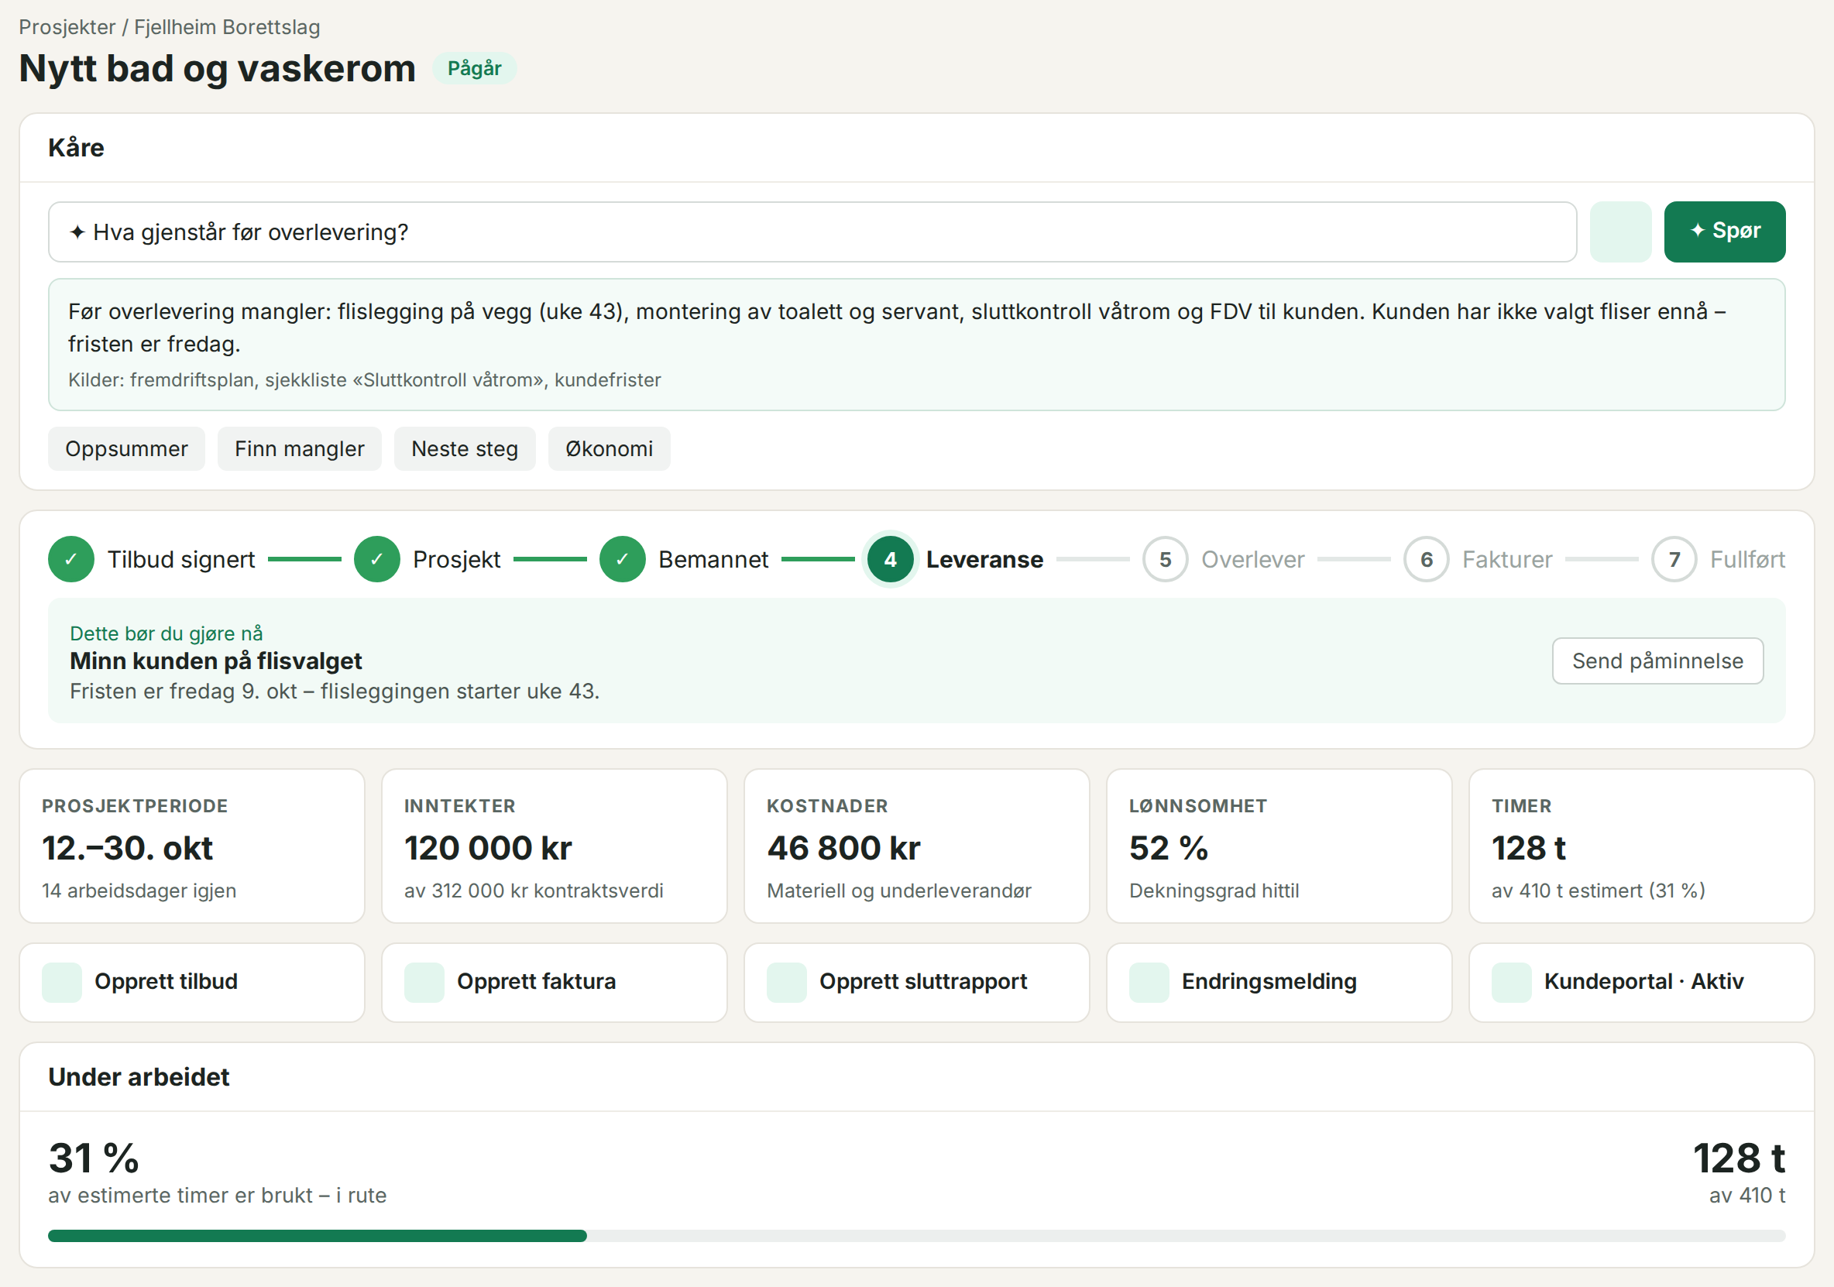This screenshot has height=1287, width=1834.
Task: Click the Spør ask button
Action: [x=1725, y=232]
